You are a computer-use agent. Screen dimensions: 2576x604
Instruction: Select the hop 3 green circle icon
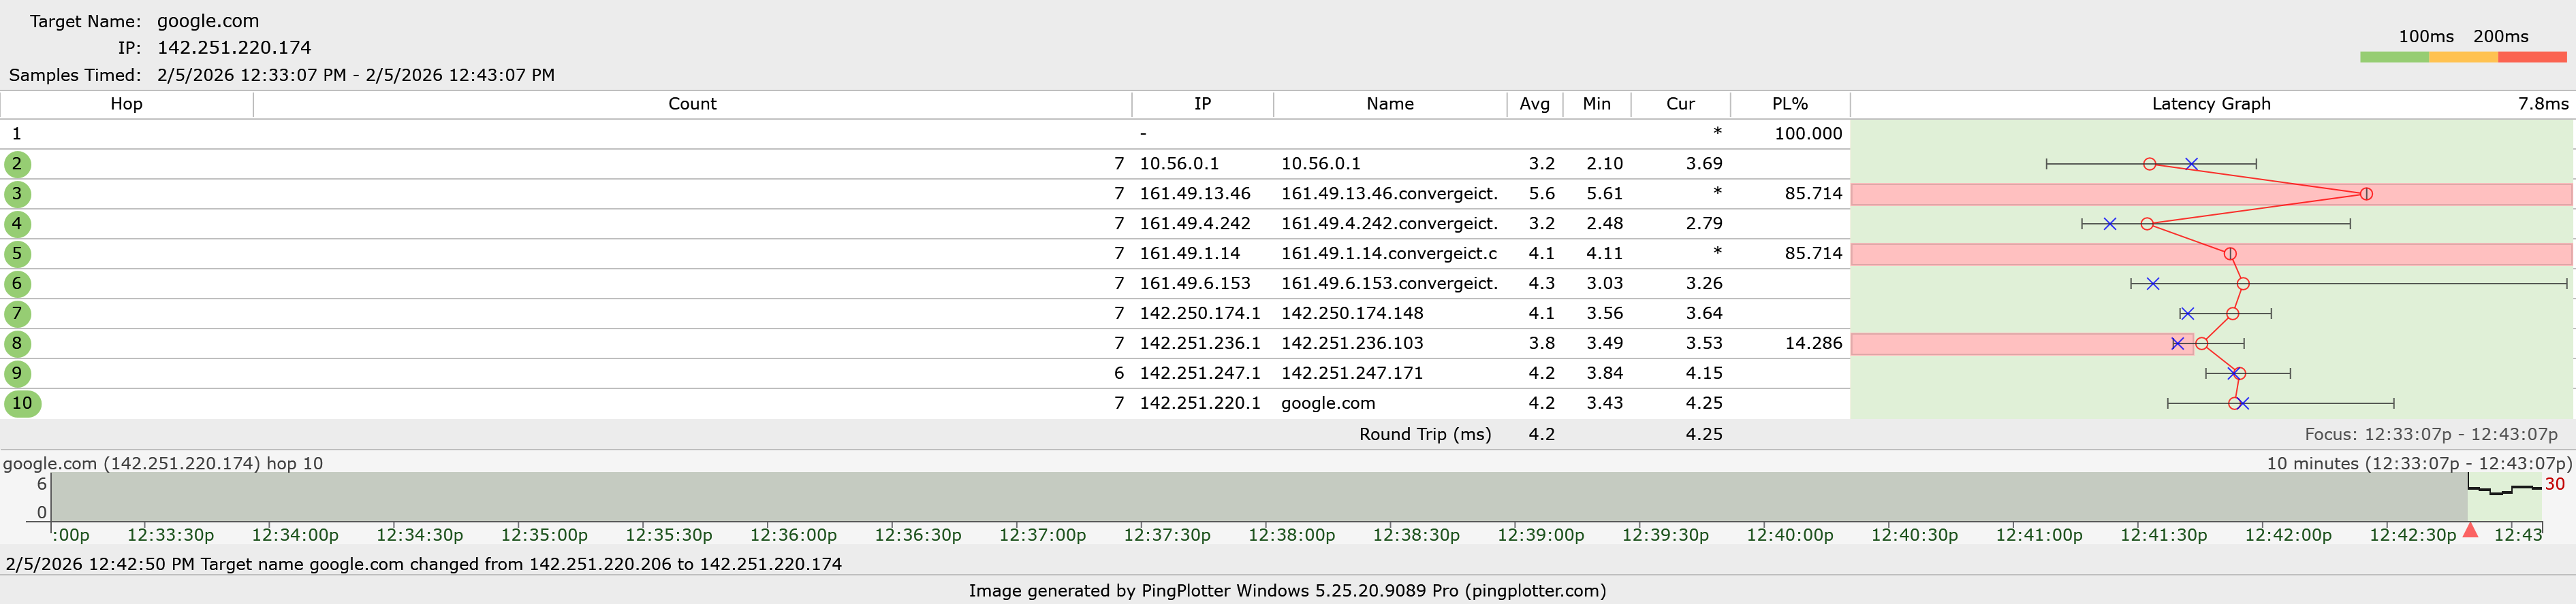(17, 194)
